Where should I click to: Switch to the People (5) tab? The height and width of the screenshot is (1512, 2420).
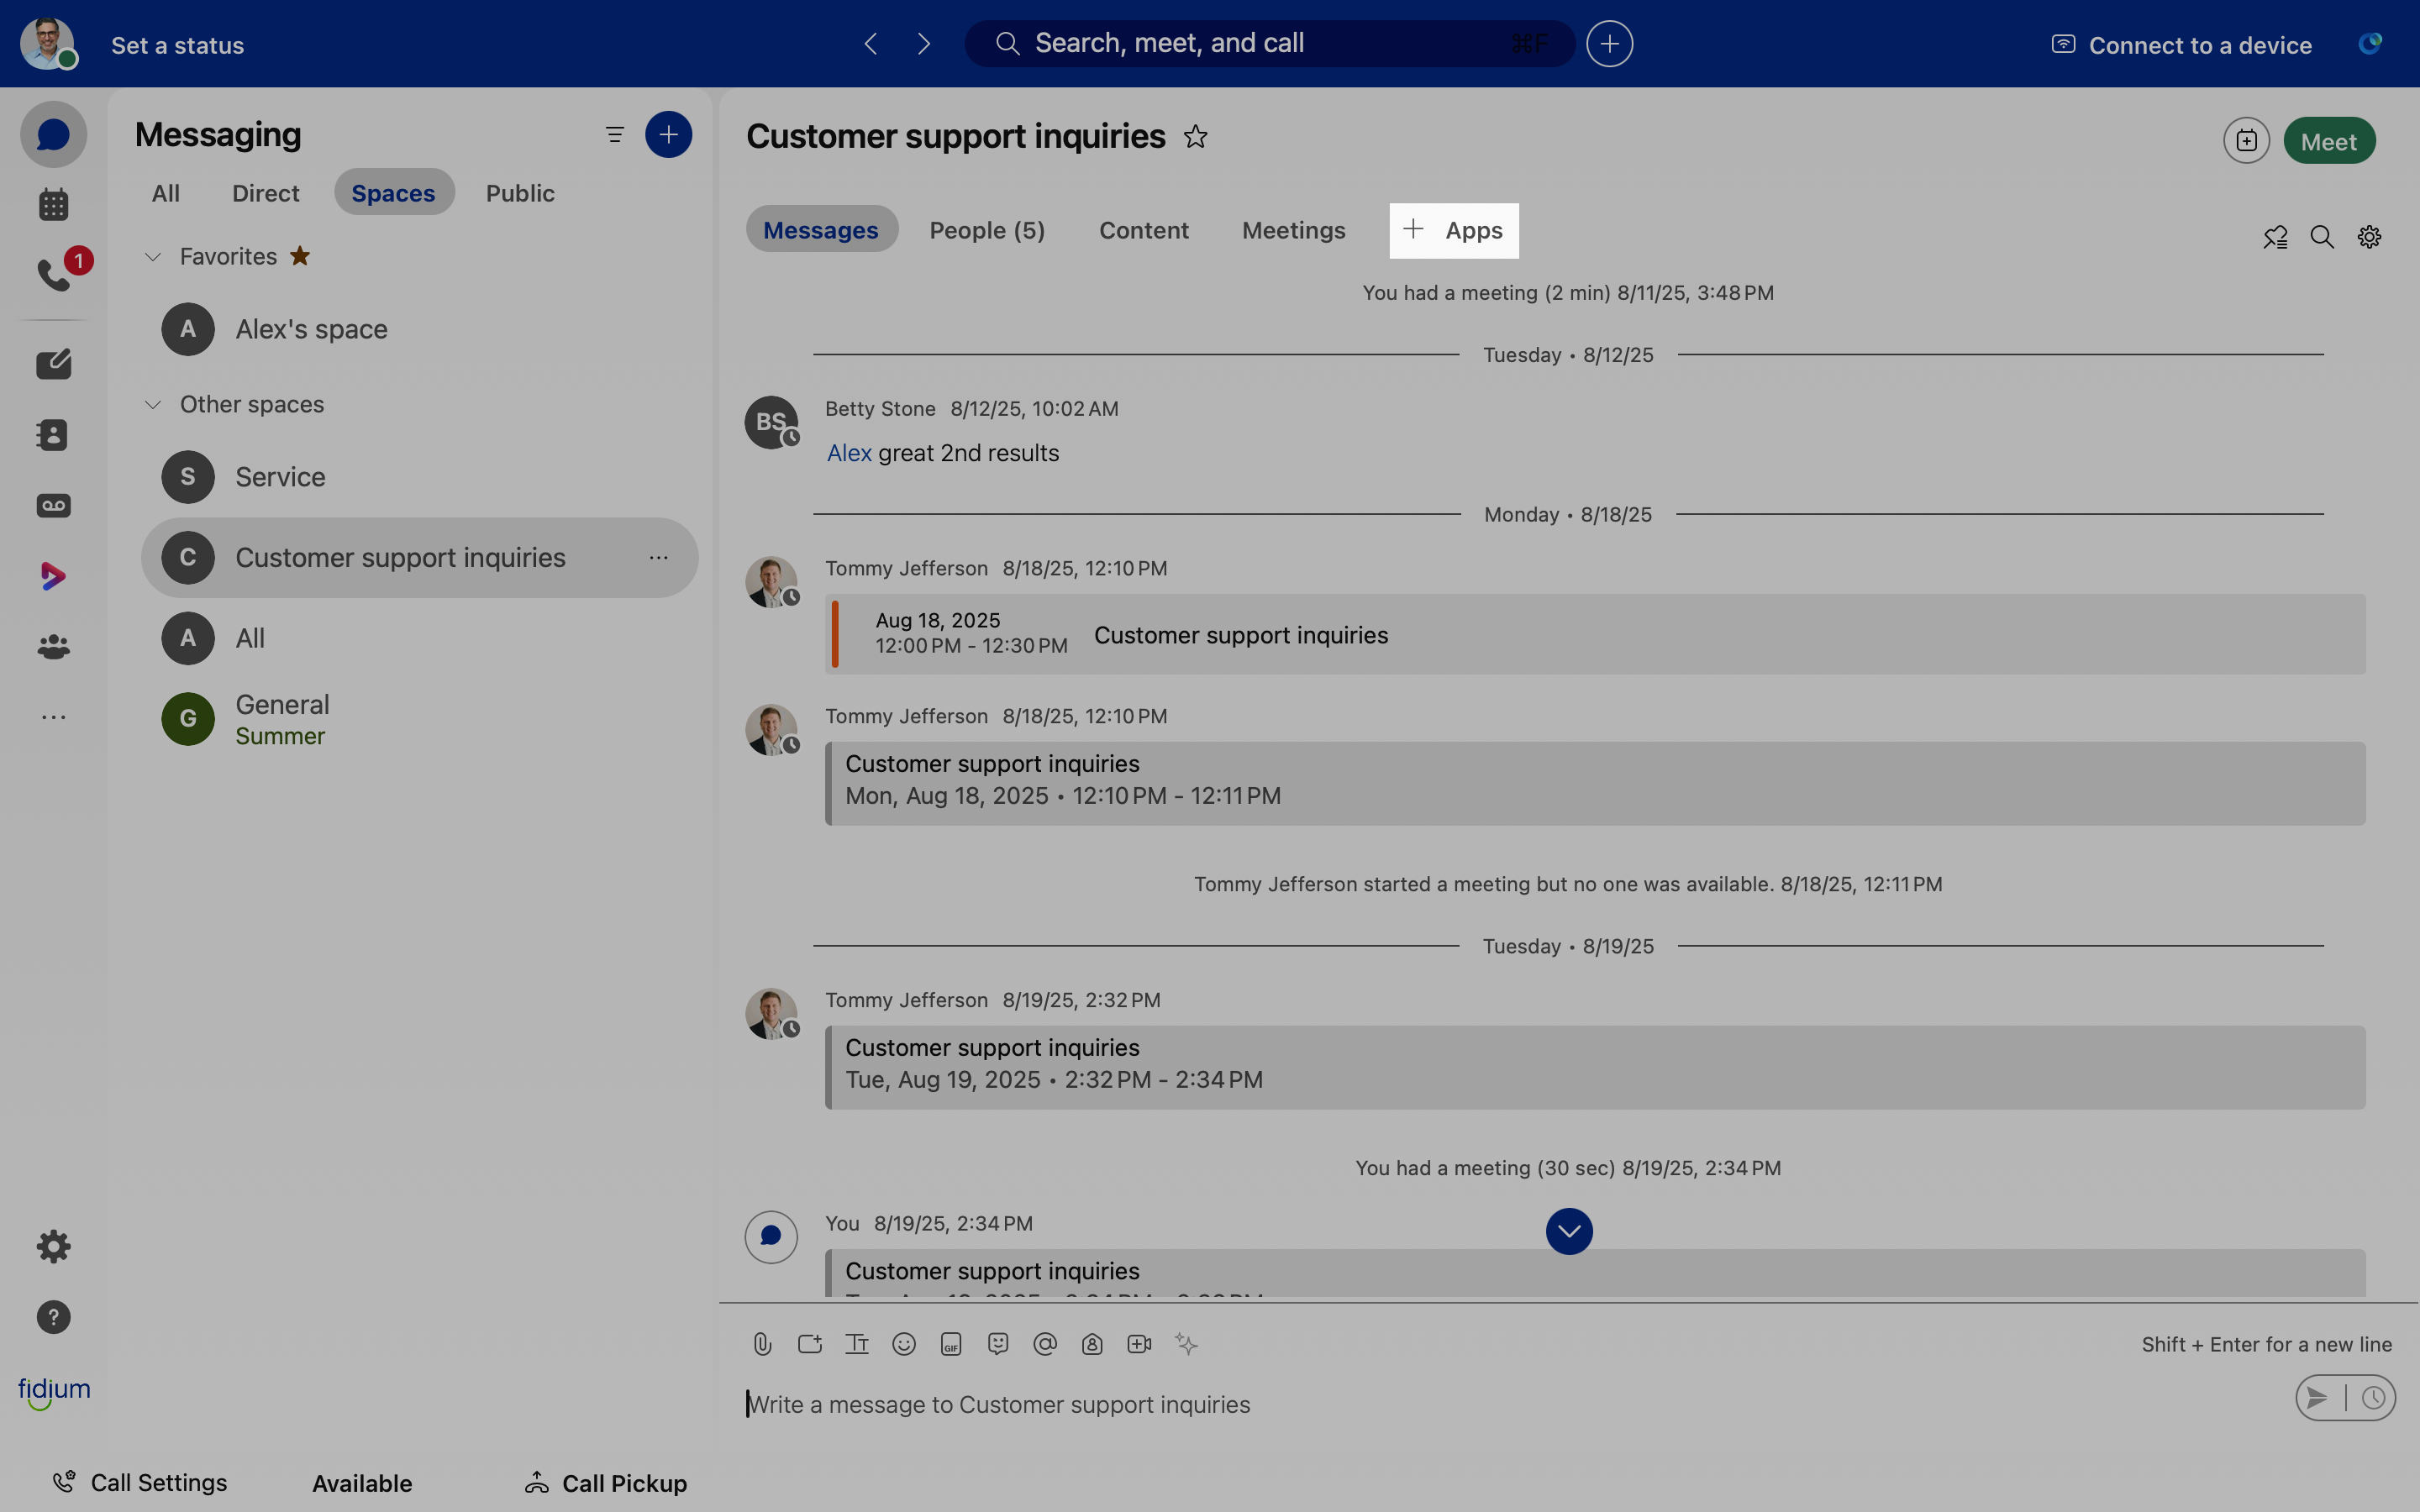point(987,230)
